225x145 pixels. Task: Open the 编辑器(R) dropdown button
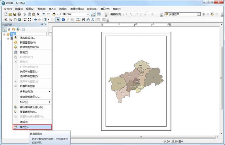tap(116, 14)
